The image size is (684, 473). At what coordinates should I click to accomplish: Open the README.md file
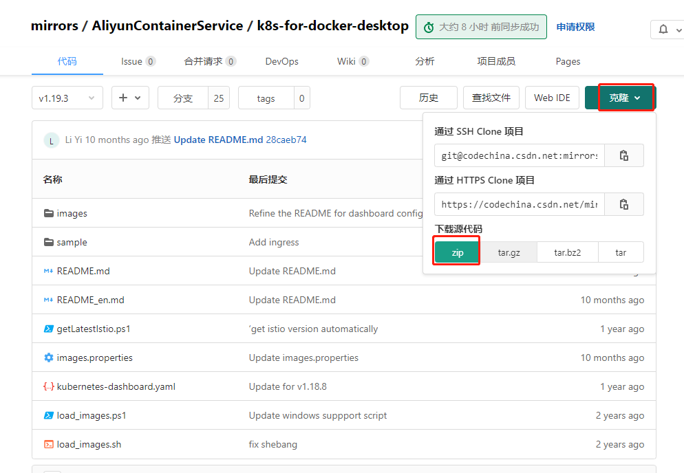pos(83,271)
